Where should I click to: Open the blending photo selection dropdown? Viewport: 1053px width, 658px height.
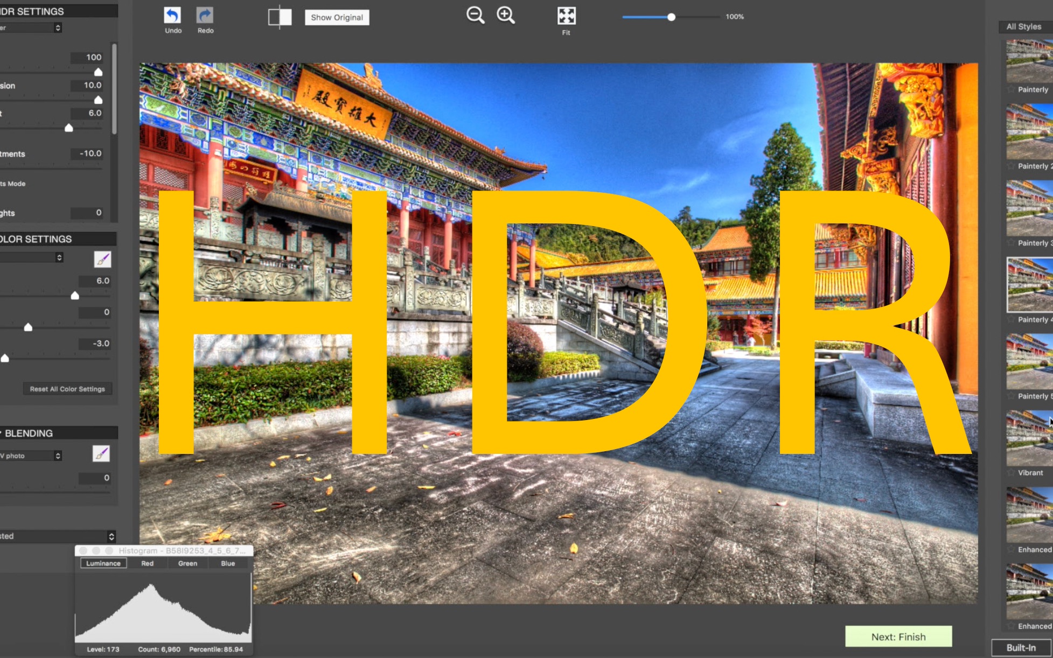[x=31, y=456]
